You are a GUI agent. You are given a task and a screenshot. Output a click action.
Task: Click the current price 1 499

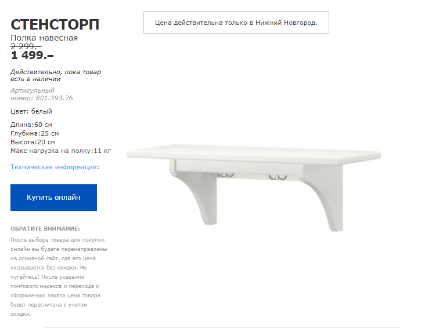32,56
